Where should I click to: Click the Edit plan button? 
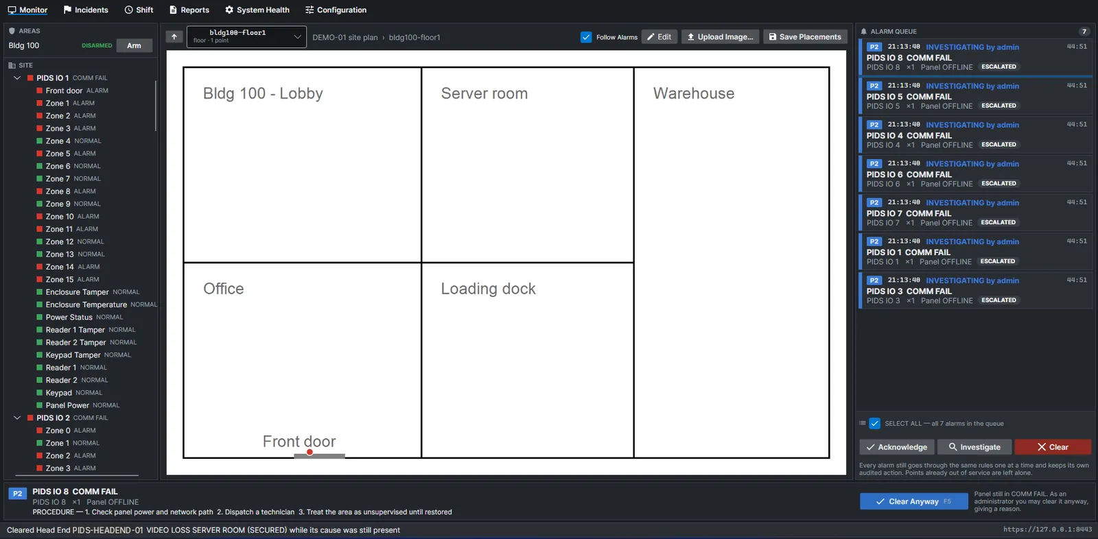[659, 37]
